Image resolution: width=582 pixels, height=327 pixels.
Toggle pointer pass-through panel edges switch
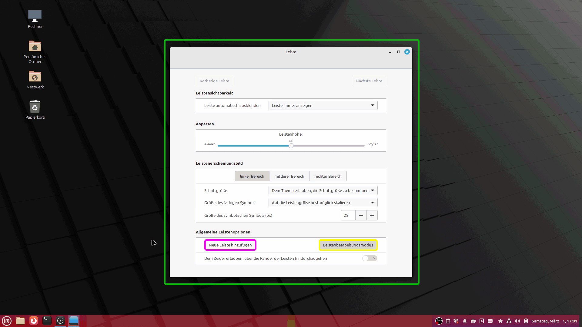(x=370, y=258)
